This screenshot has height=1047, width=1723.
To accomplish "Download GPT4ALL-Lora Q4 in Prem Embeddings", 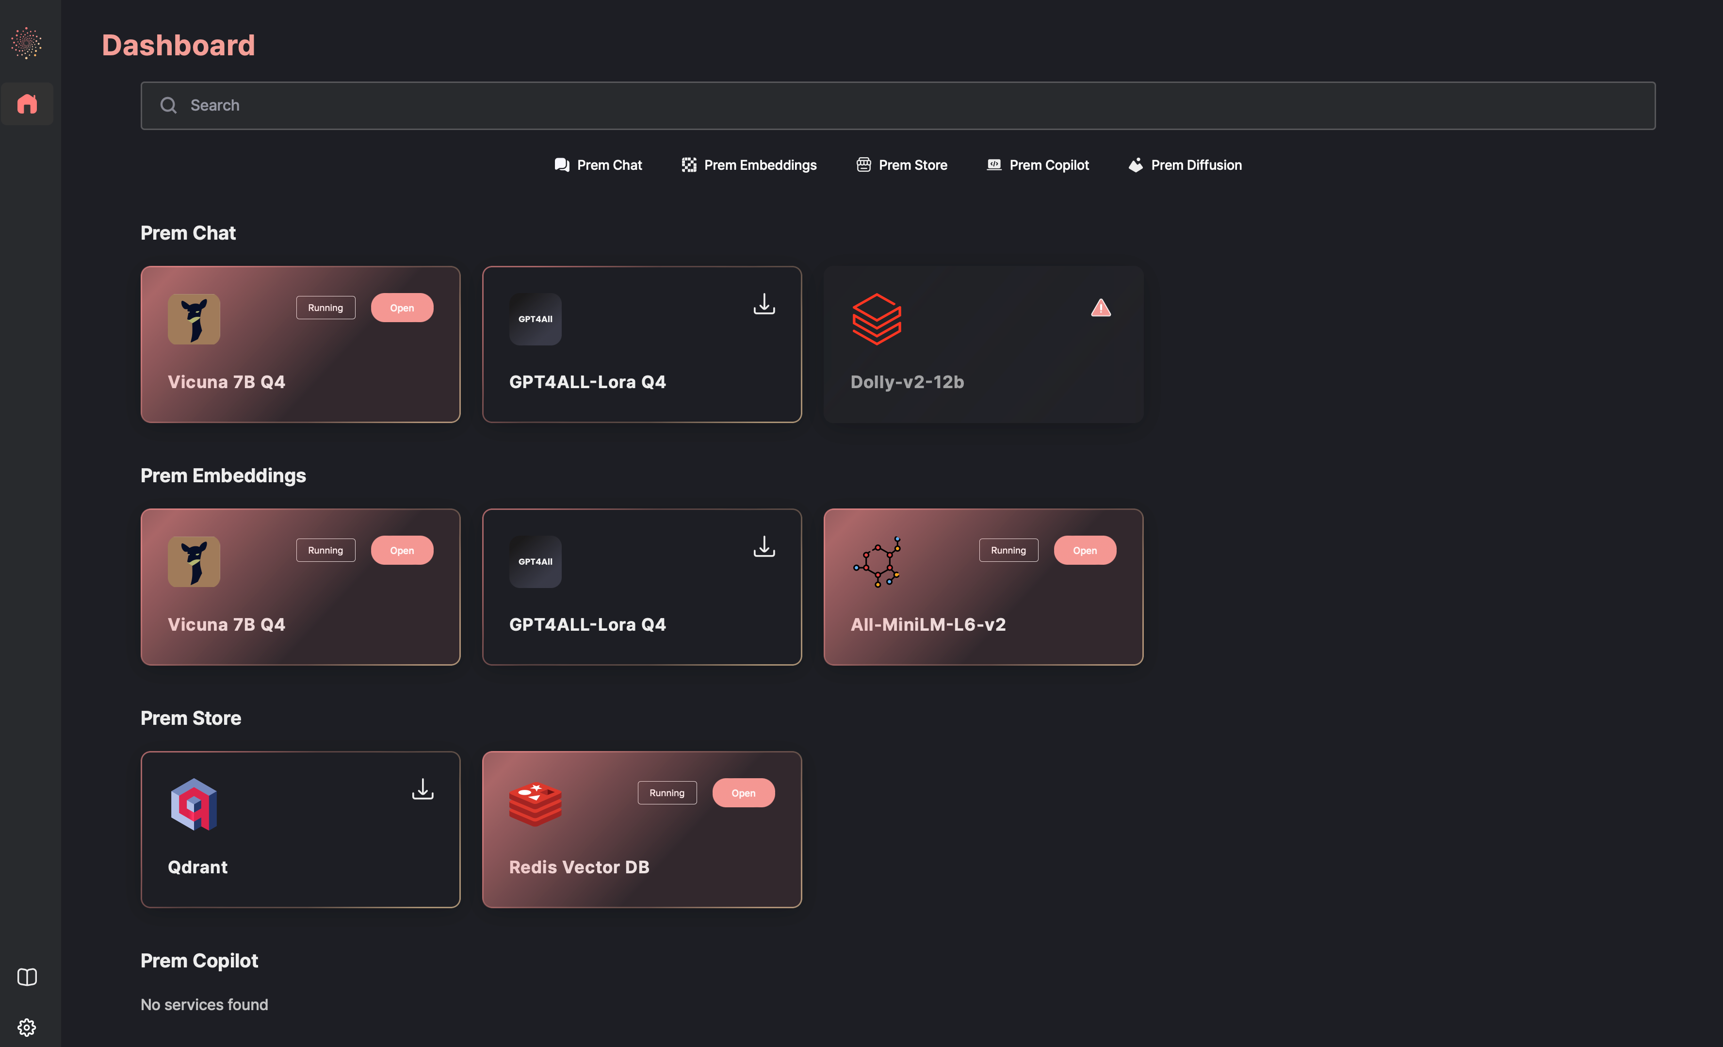I will (x=764, y=547).
